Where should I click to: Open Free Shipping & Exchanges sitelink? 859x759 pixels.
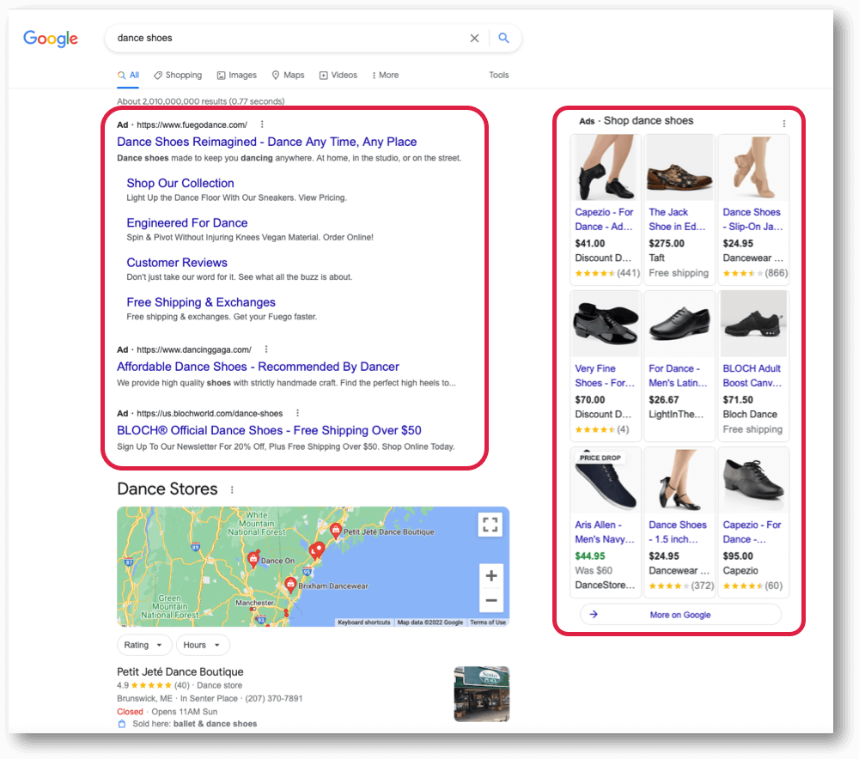(201, 302)
